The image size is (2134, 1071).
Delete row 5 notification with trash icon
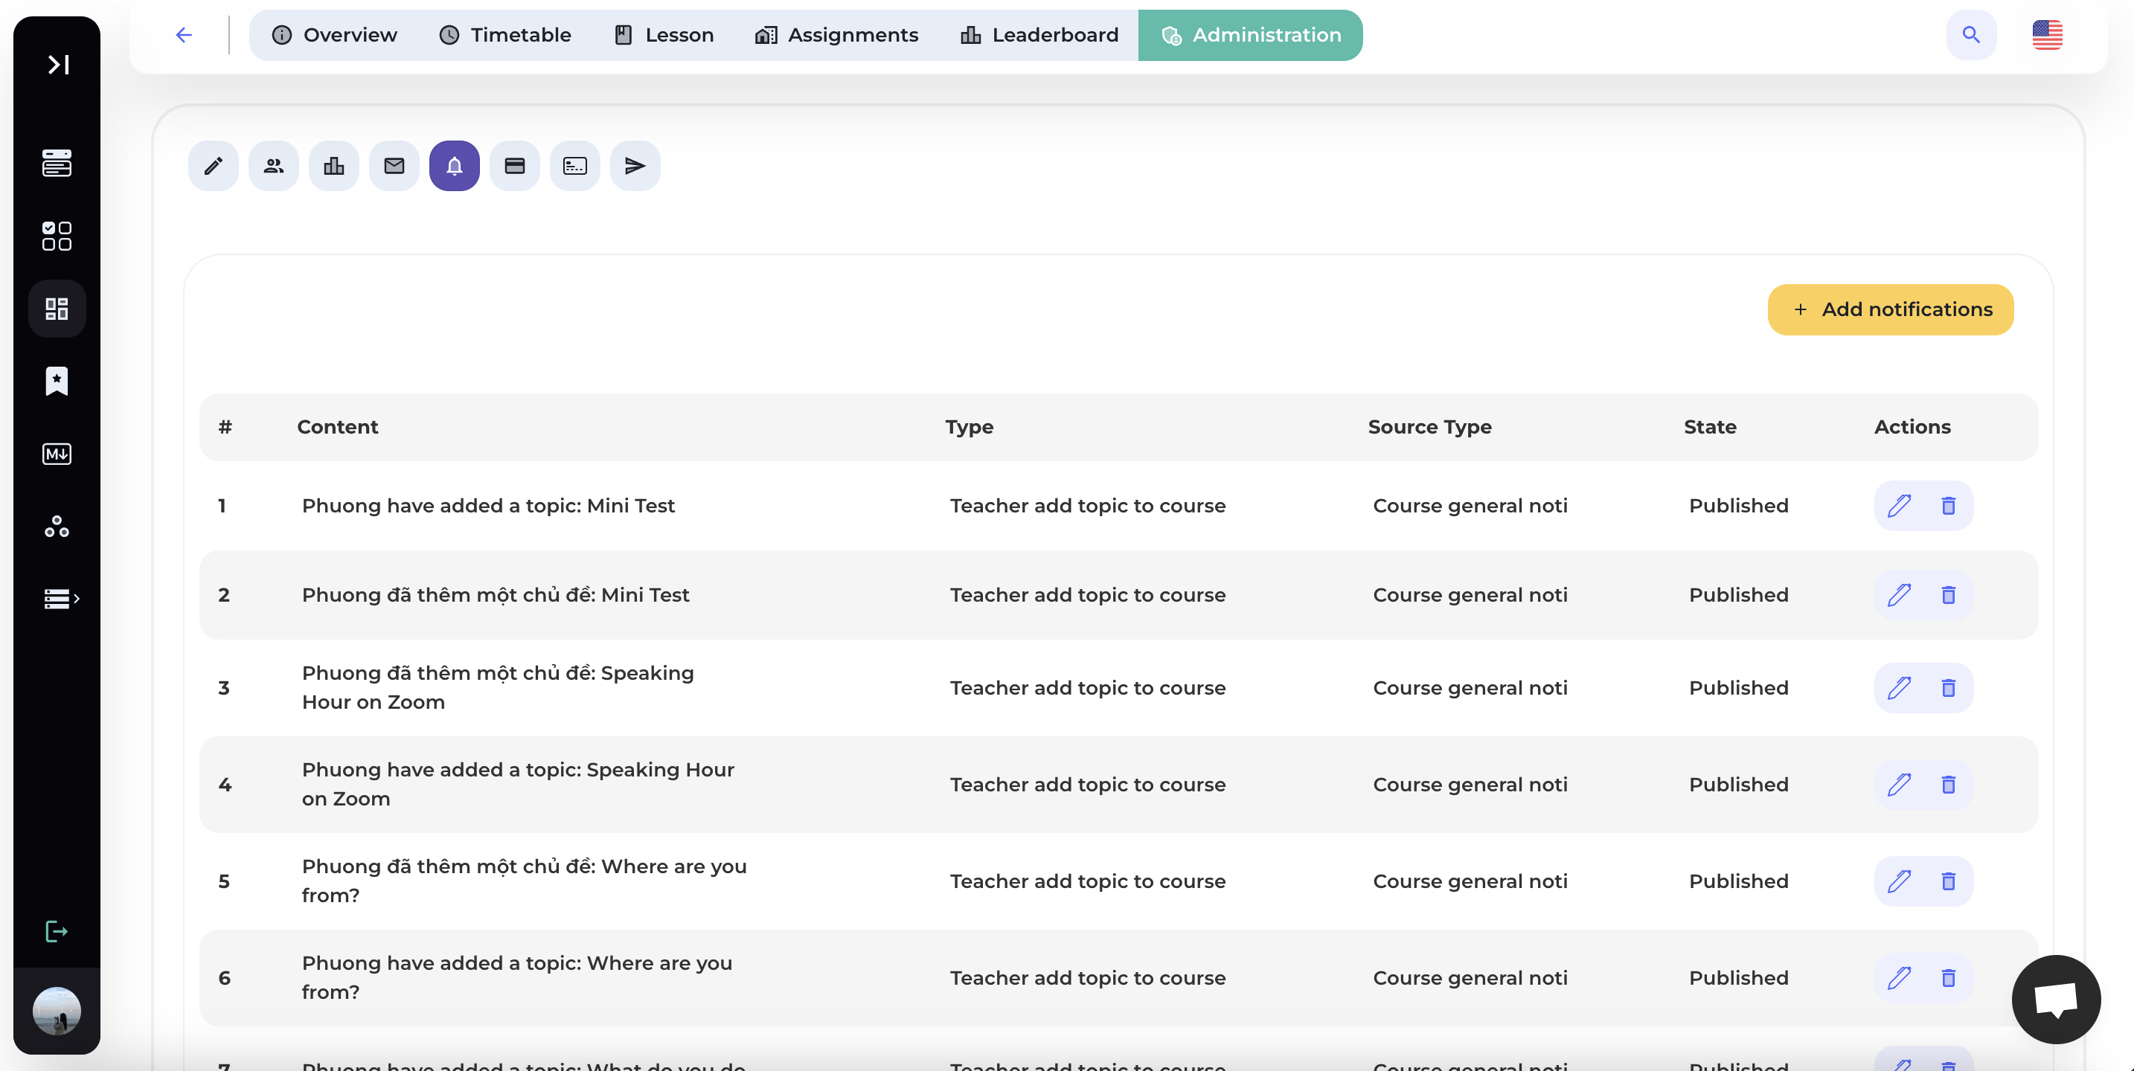pos(1949,881)
